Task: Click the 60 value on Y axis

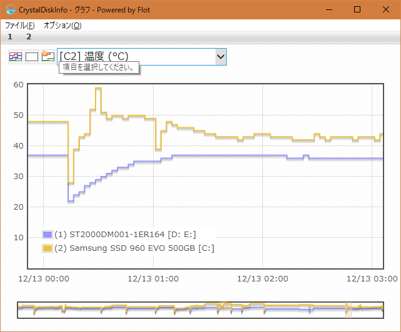Action: coord(18,85)
